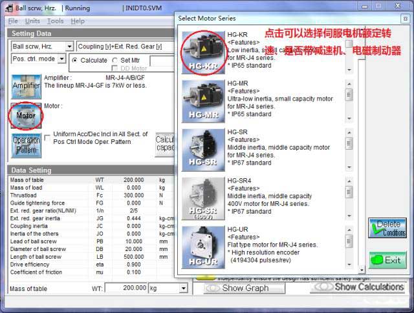Click the Motor selection icon
The image size is (414, 313).
click(26, 115)
